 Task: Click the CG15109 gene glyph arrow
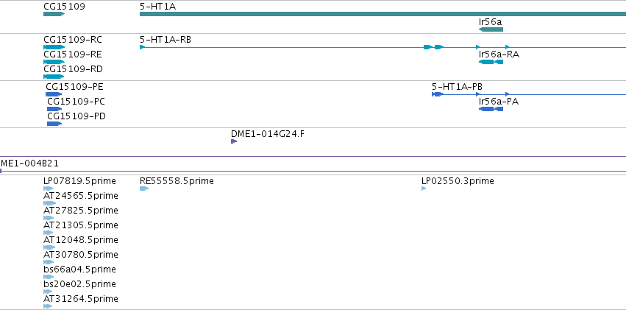pyautogui.click(x=54, y=14)
